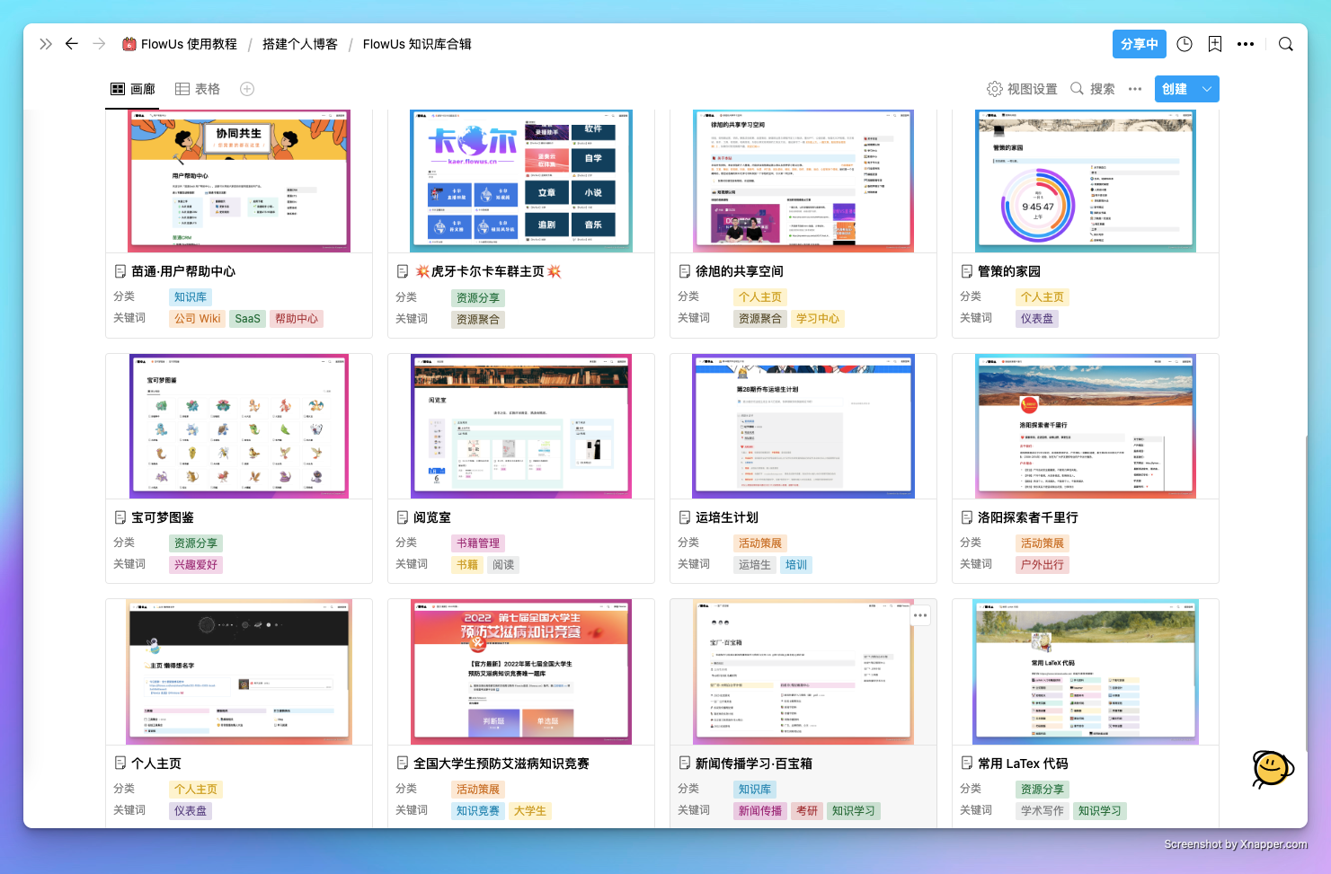
Task: Click the 搜索 magnifier in the view toolbar
Action: point(1077,89)
